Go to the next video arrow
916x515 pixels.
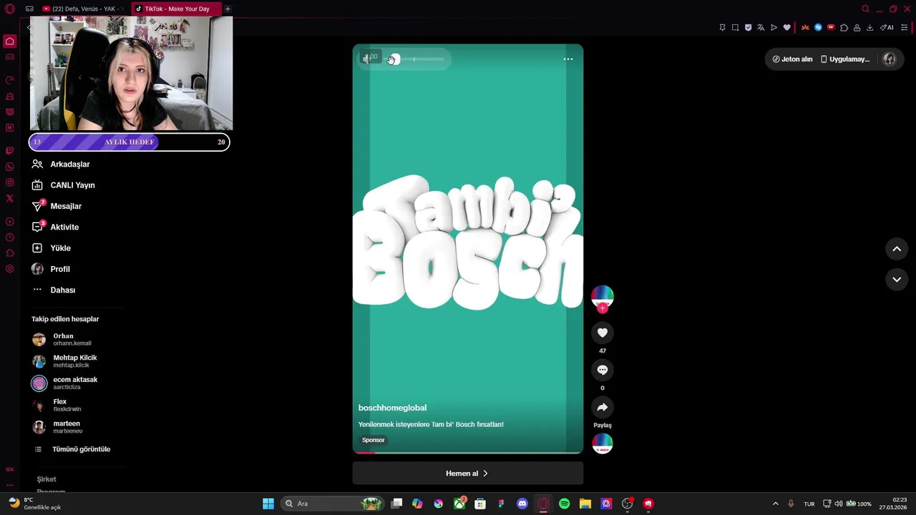(x=897, y=279)
